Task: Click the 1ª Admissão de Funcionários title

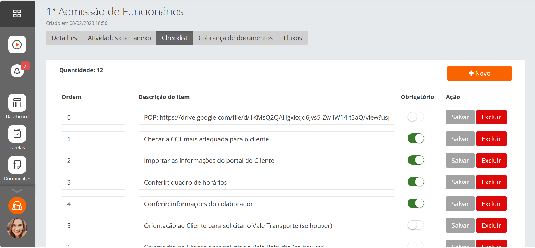Action: coord(115,12)
